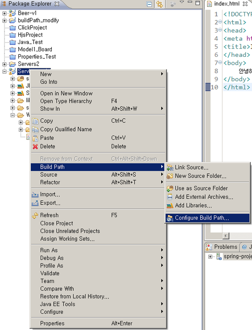Choose Open Type Hierarchy
This screenshot has height=330, width=252.
pos(98,101)
